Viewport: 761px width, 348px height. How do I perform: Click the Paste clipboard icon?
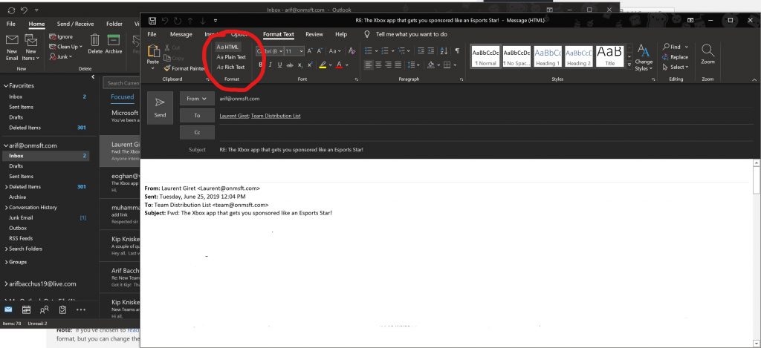[x=153, y=52]
